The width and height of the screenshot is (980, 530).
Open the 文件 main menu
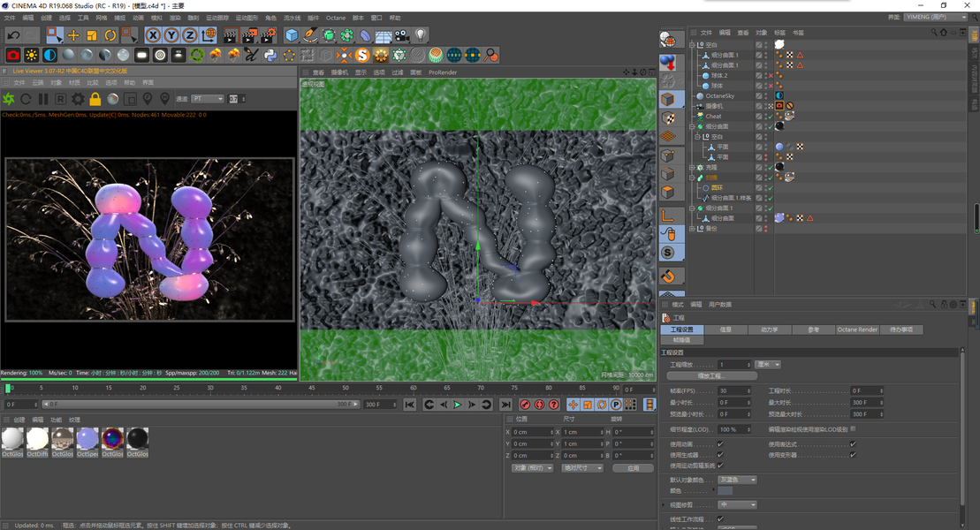click(10, 19)
